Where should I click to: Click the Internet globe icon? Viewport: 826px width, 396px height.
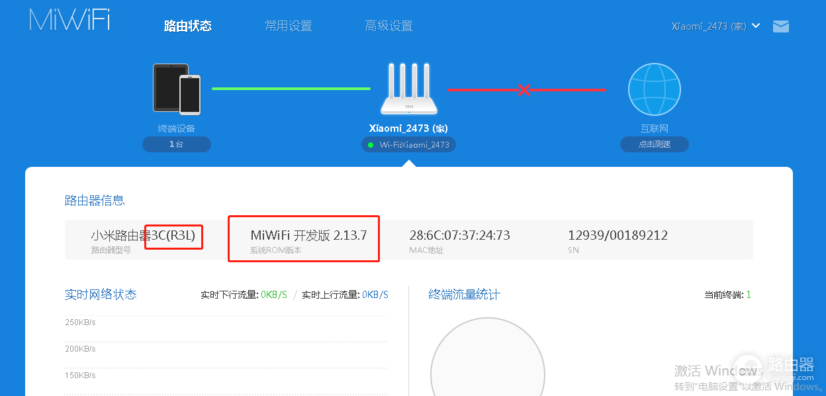[654, 89]
